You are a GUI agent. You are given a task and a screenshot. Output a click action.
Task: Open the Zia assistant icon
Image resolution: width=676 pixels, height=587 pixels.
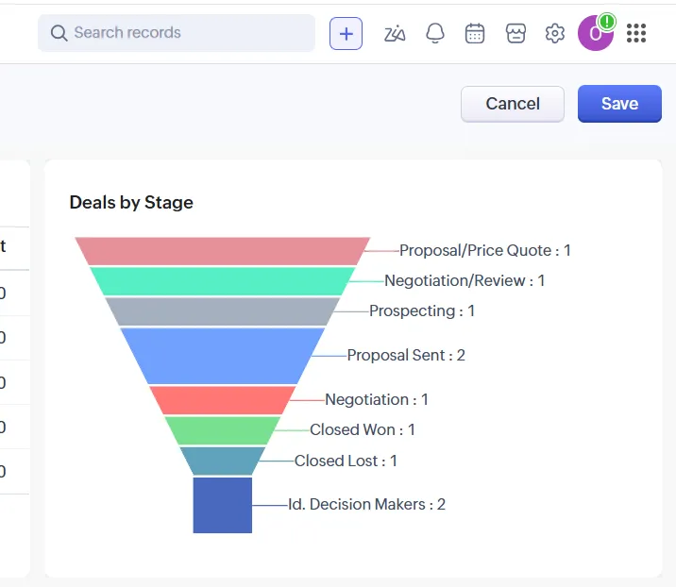(395, 33)
